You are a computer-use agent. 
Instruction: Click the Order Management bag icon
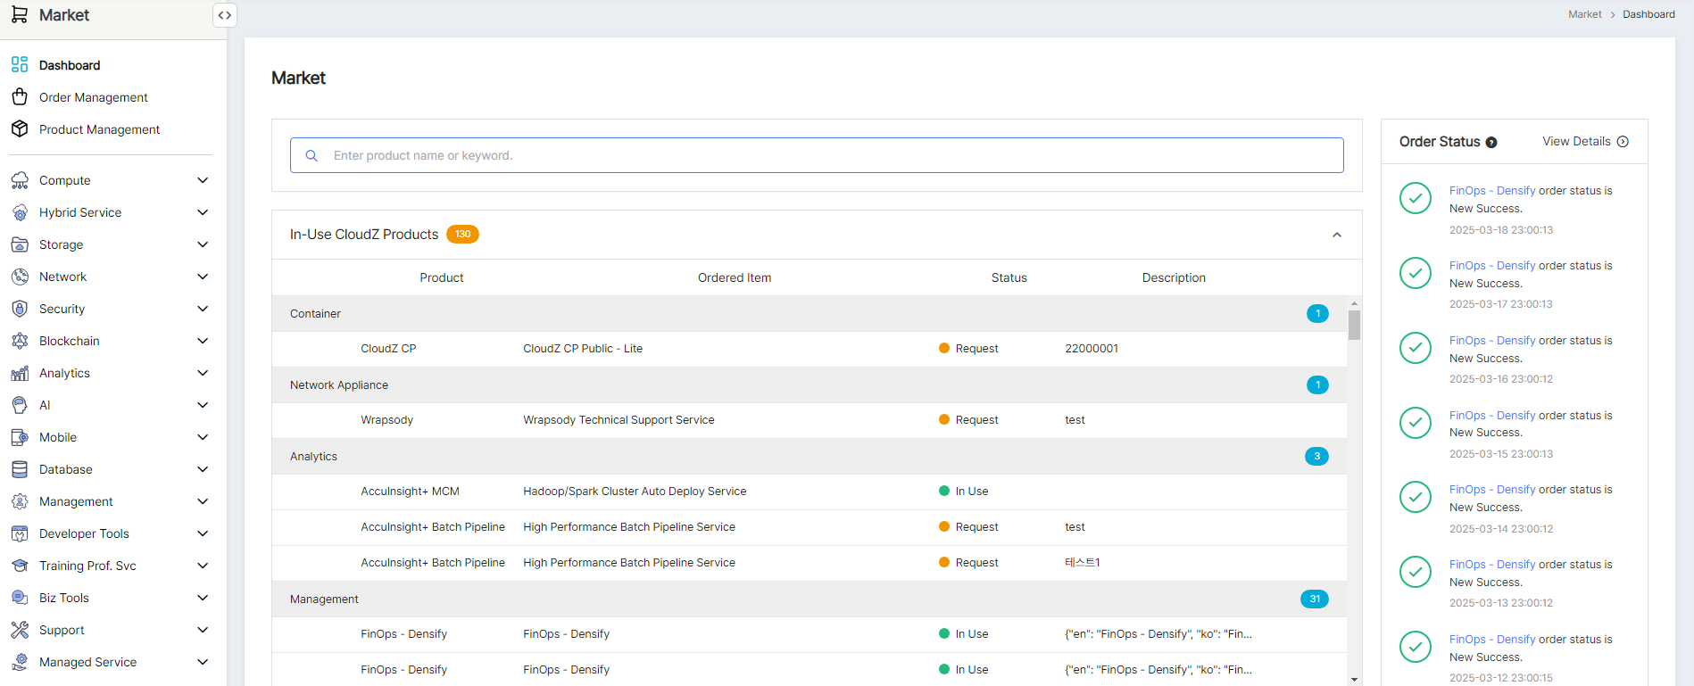point(20,96)
